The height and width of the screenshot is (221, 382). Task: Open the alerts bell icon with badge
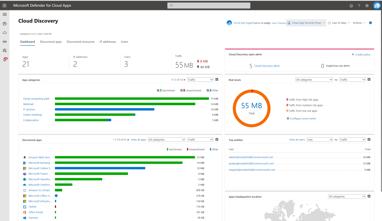coord(5,59)
